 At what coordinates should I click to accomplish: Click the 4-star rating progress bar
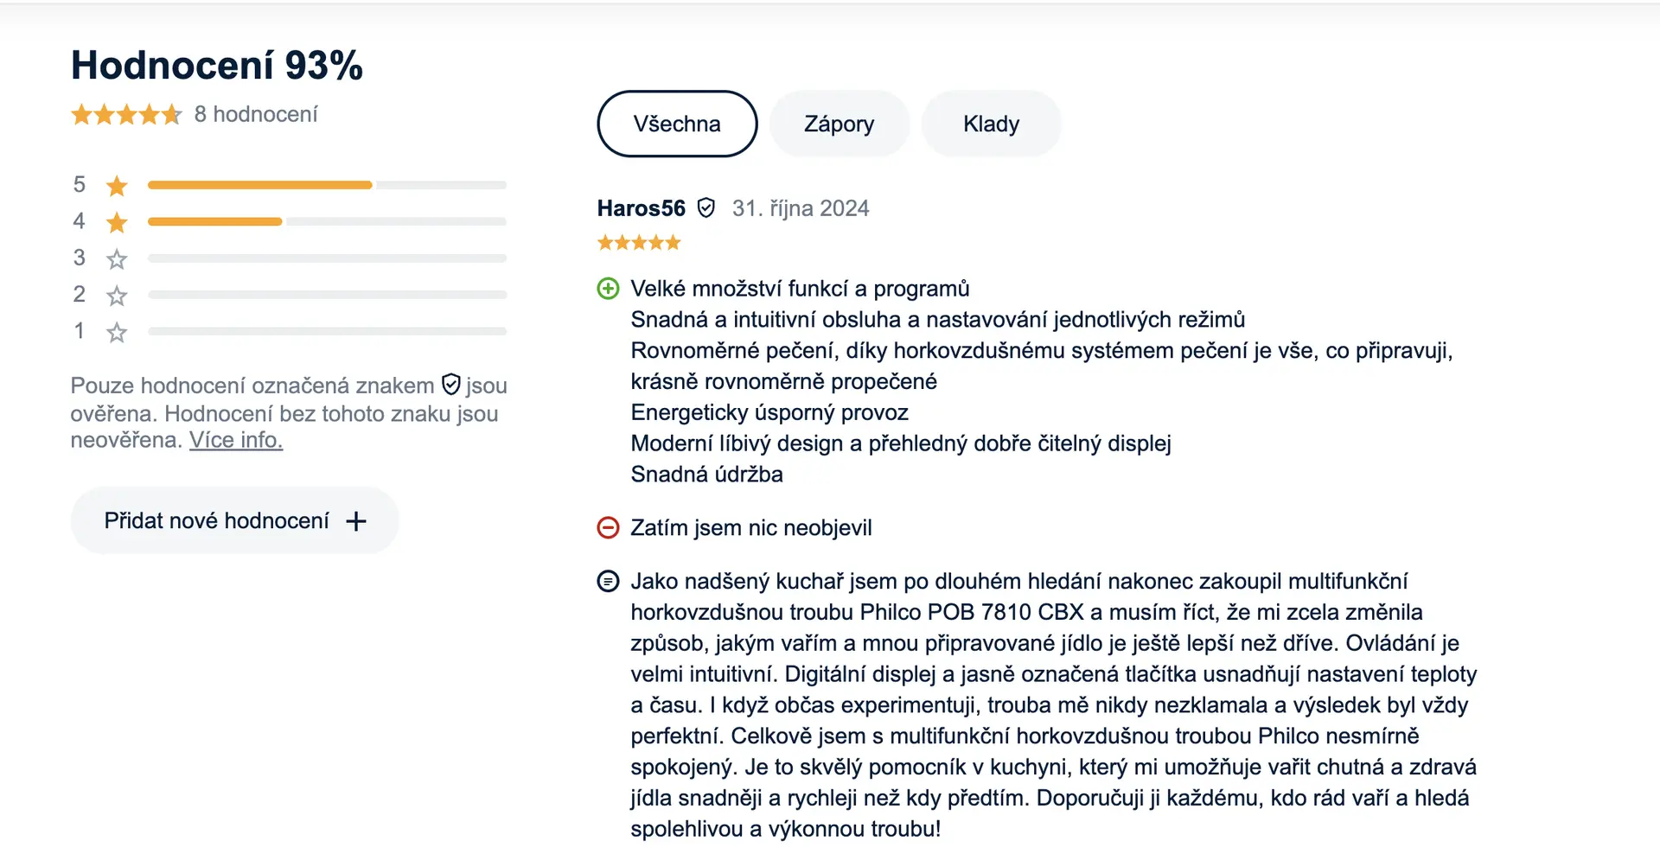(x=327, y=222)
